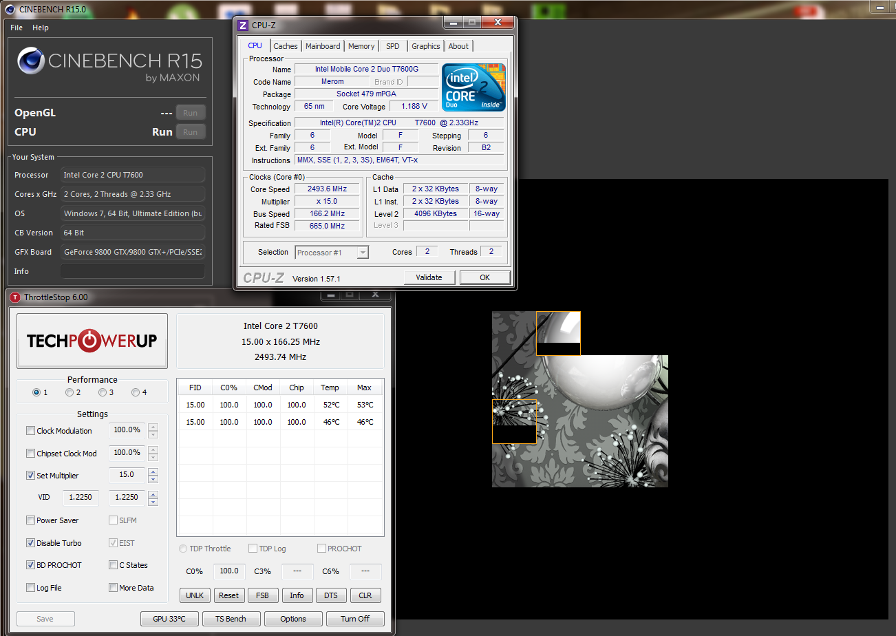Open the Processor #1 selection dropdown
896x636 pixels.
[x=332, y=253]
